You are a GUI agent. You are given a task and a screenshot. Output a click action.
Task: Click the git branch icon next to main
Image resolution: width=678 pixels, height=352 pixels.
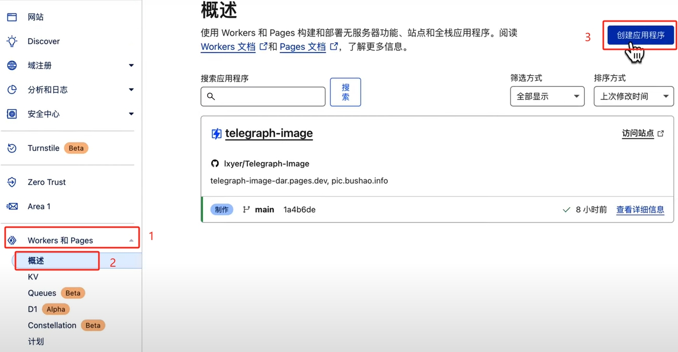pyautogui.click(x=246, y=209)
